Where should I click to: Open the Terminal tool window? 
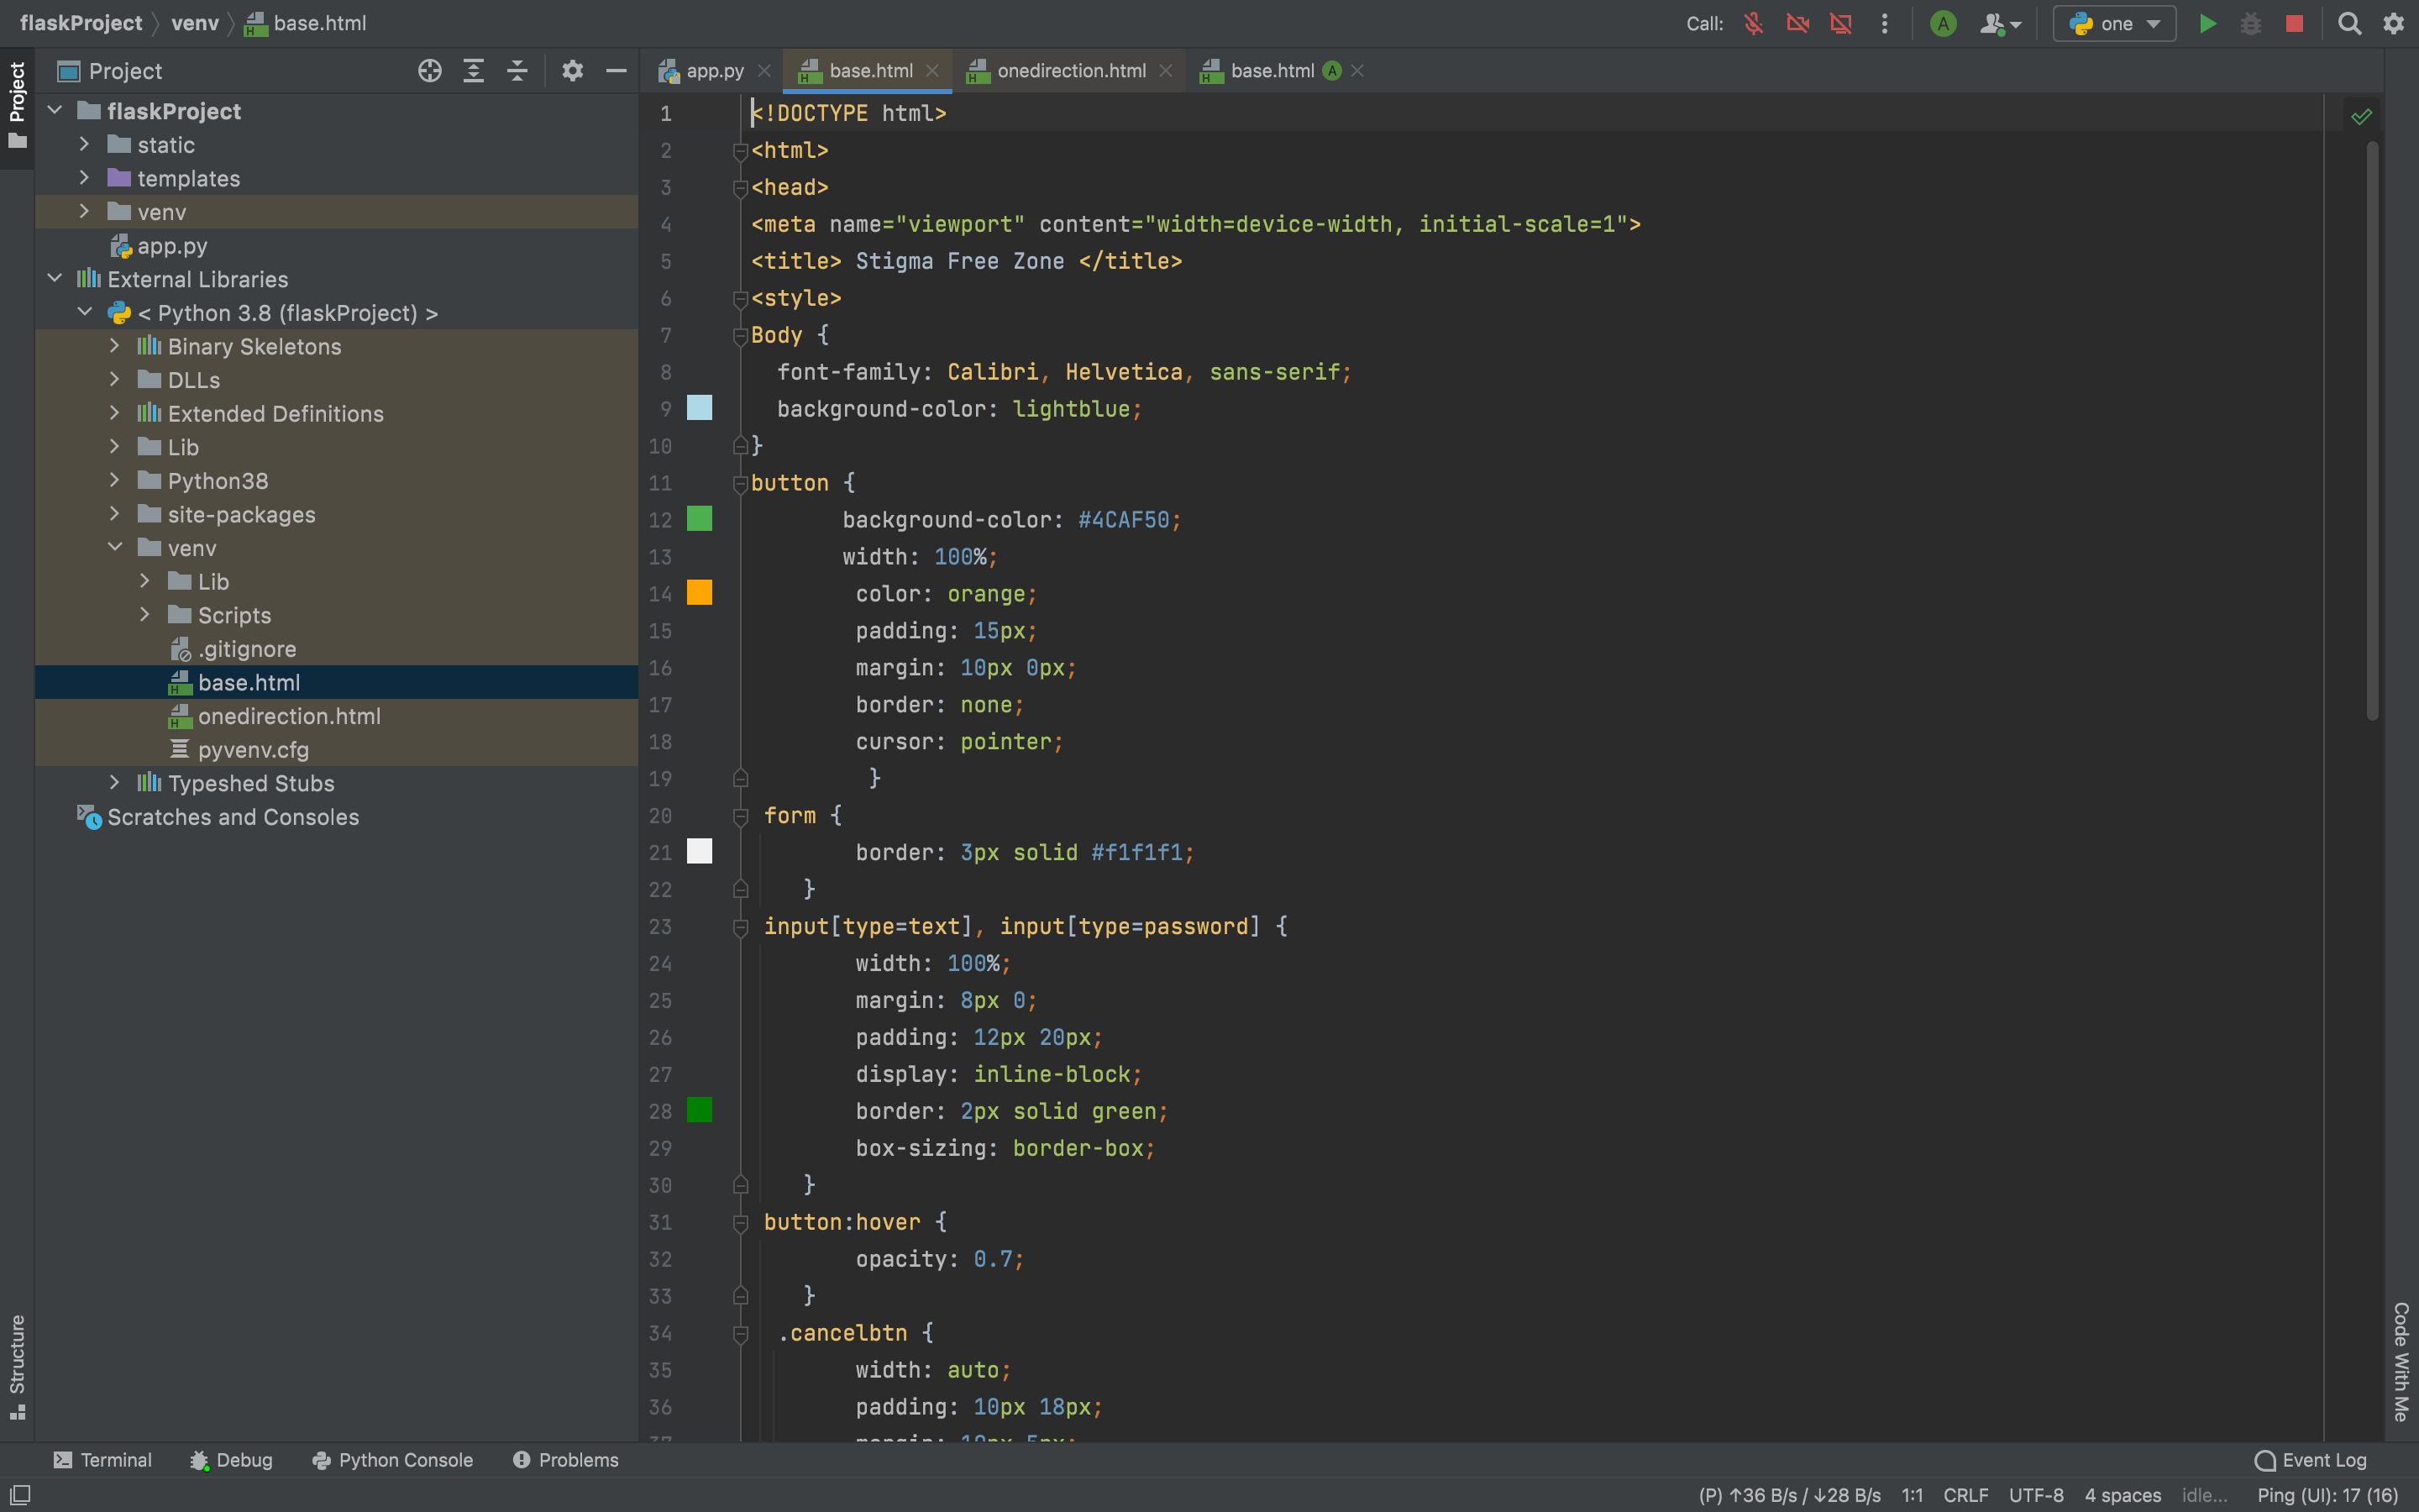click(x=103, y=1460)
